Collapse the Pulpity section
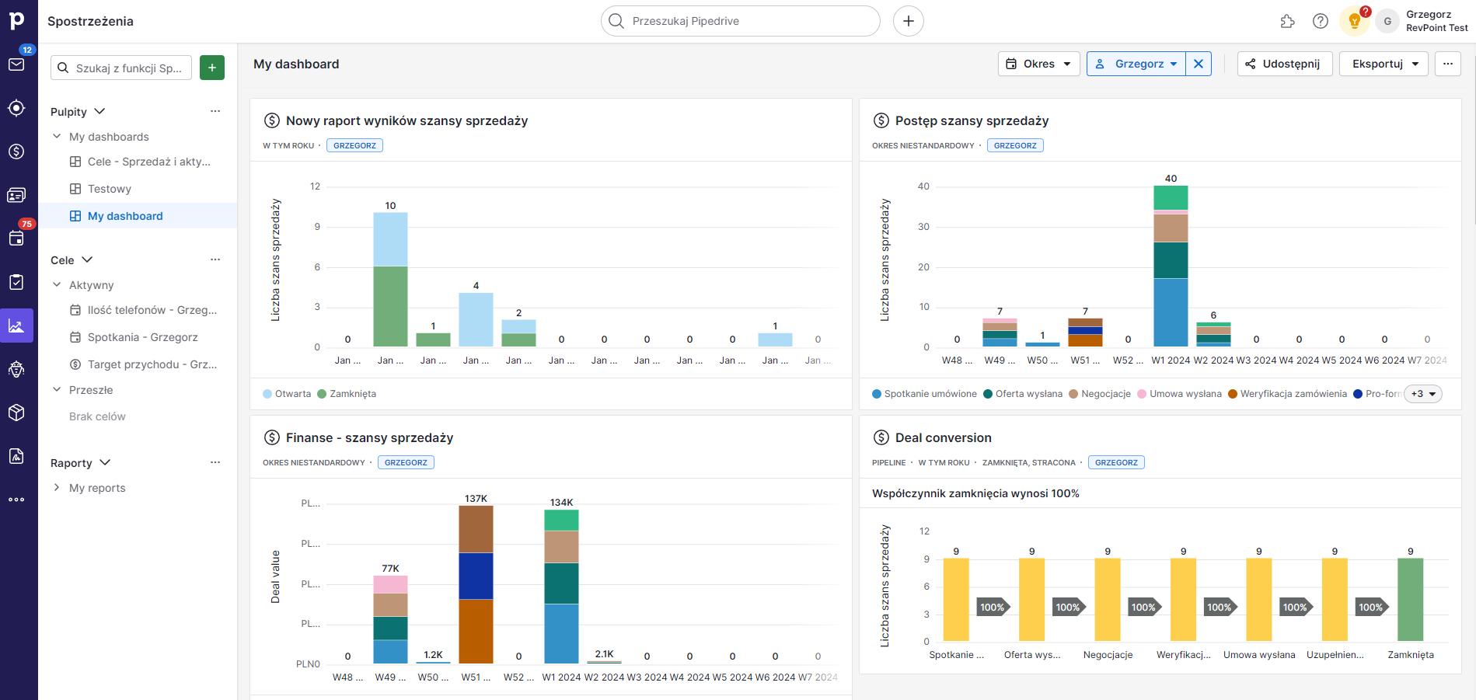The height and width of the screenshot is (700, 1476). pyautogui.click(x=99, y=111)
